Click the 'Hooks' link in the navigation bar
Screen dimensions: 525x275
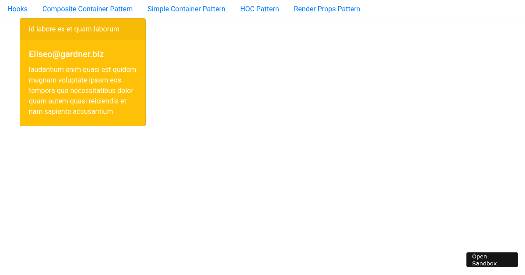click(17, 9)
